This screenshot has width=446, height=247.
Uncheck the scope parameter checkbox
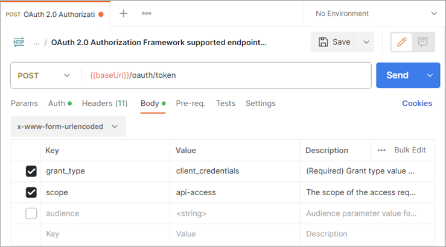click(x=31, y=193)
